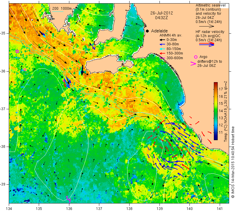Screen dimensions: 235x212
Task: Click the 30-80m depth legend label
Action: click(173, 44)
